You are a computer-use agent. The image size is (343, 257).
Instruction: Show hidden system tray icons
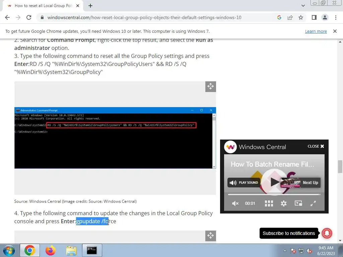[285, 251]
